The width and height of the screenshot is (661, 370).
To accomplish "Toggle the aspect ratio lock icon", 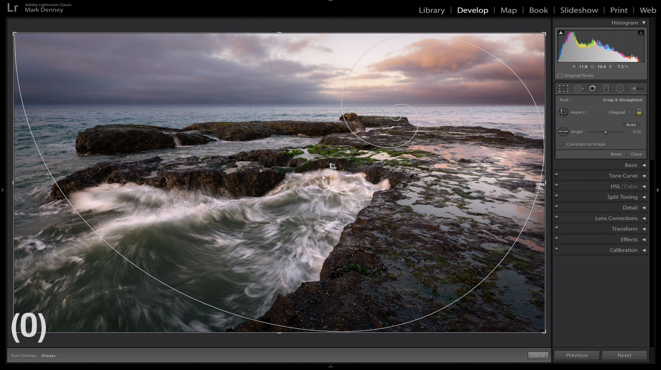I will pos(639,112).
